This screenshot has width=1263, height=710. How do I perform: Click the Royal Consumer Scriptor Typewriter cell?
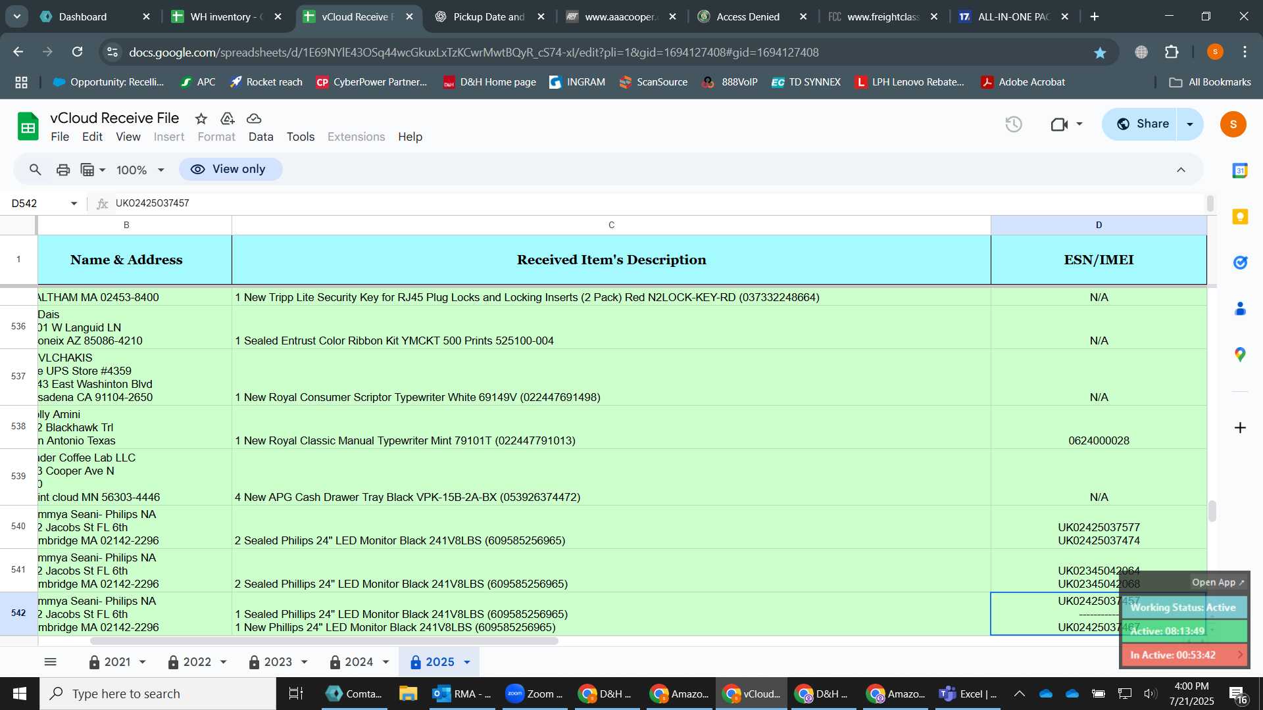click(611, 377)
